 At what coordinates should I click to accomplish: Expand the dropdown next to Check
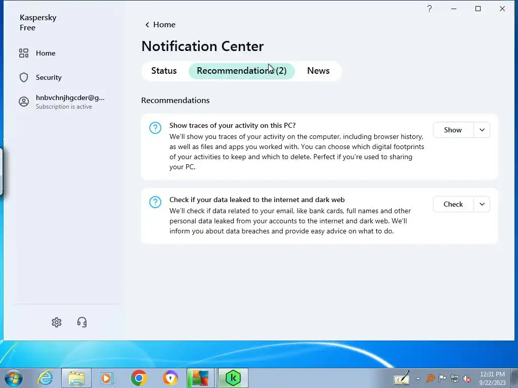point(482,204)
